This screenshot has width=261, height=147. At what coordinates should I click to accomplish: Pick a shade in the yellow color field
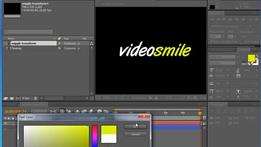[56, 136]
